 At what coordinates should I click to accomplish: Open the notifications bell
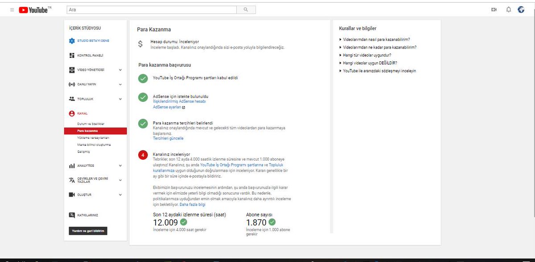click(508, 10)
